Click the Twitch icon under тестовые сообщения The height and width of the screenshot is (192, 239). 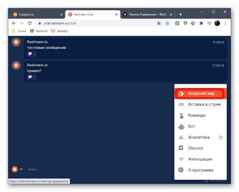30,54
